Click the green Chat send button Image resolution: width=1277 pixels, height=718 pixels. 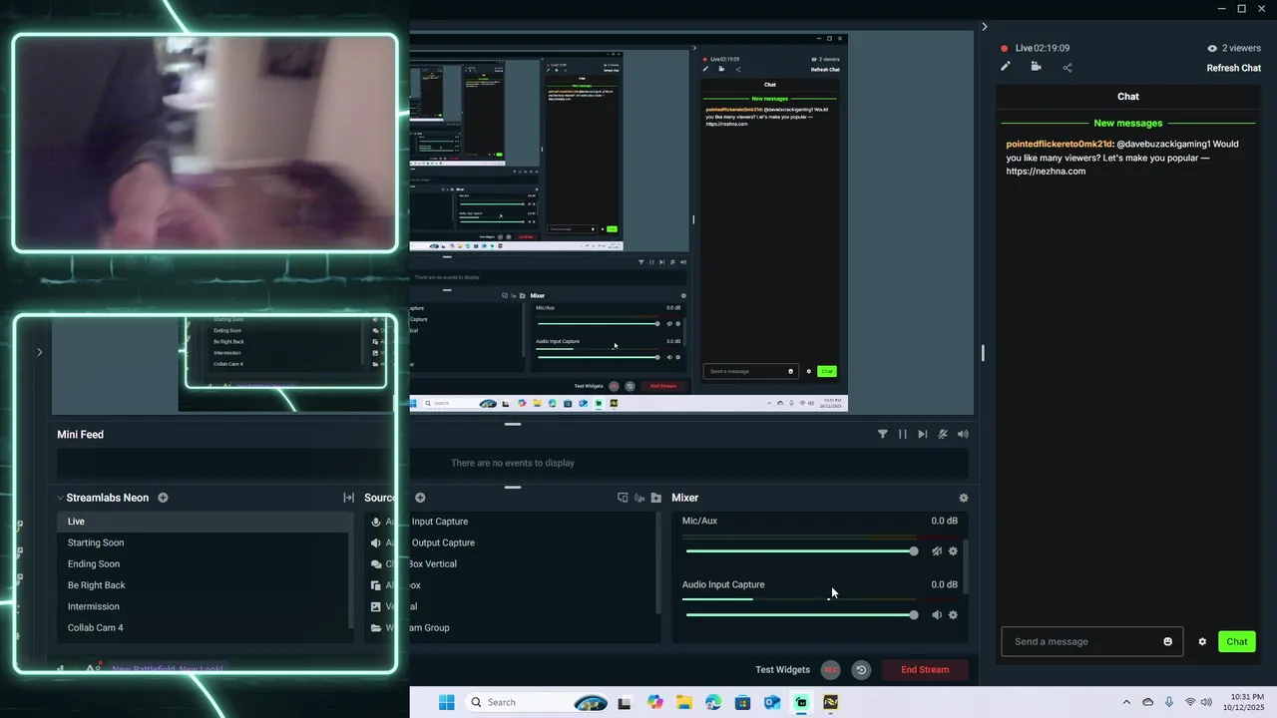pos(1237,641)
